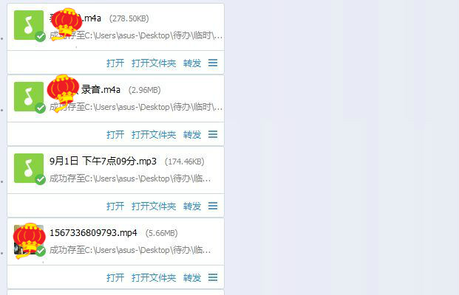
Task: Click 打开 for 9月1日 下午7点09分.mp3
Action: point(115,206)
